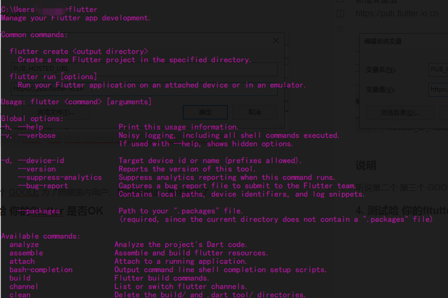448x298 pixels.
Task: Click "Analyze the project's Dart code." description
Action: point(181,244)
